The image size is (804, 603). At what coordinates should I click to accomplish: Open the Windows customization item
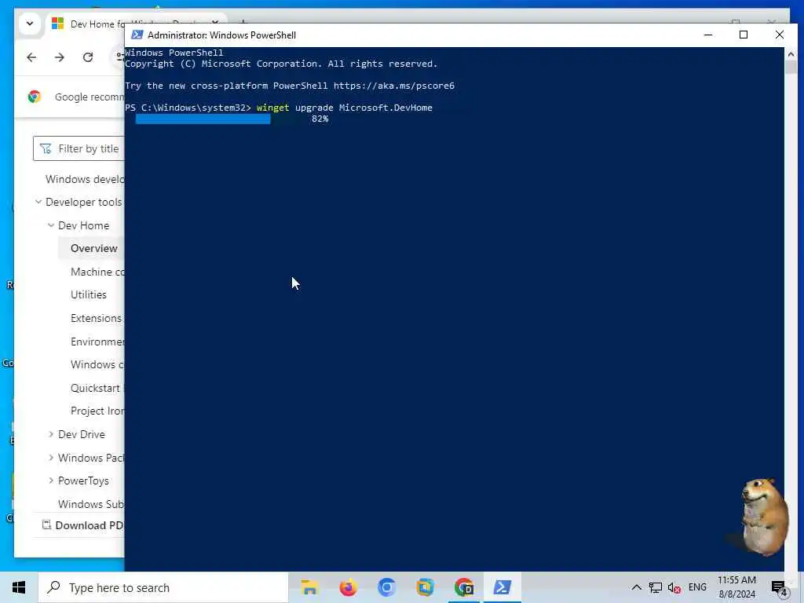[97, 364]
